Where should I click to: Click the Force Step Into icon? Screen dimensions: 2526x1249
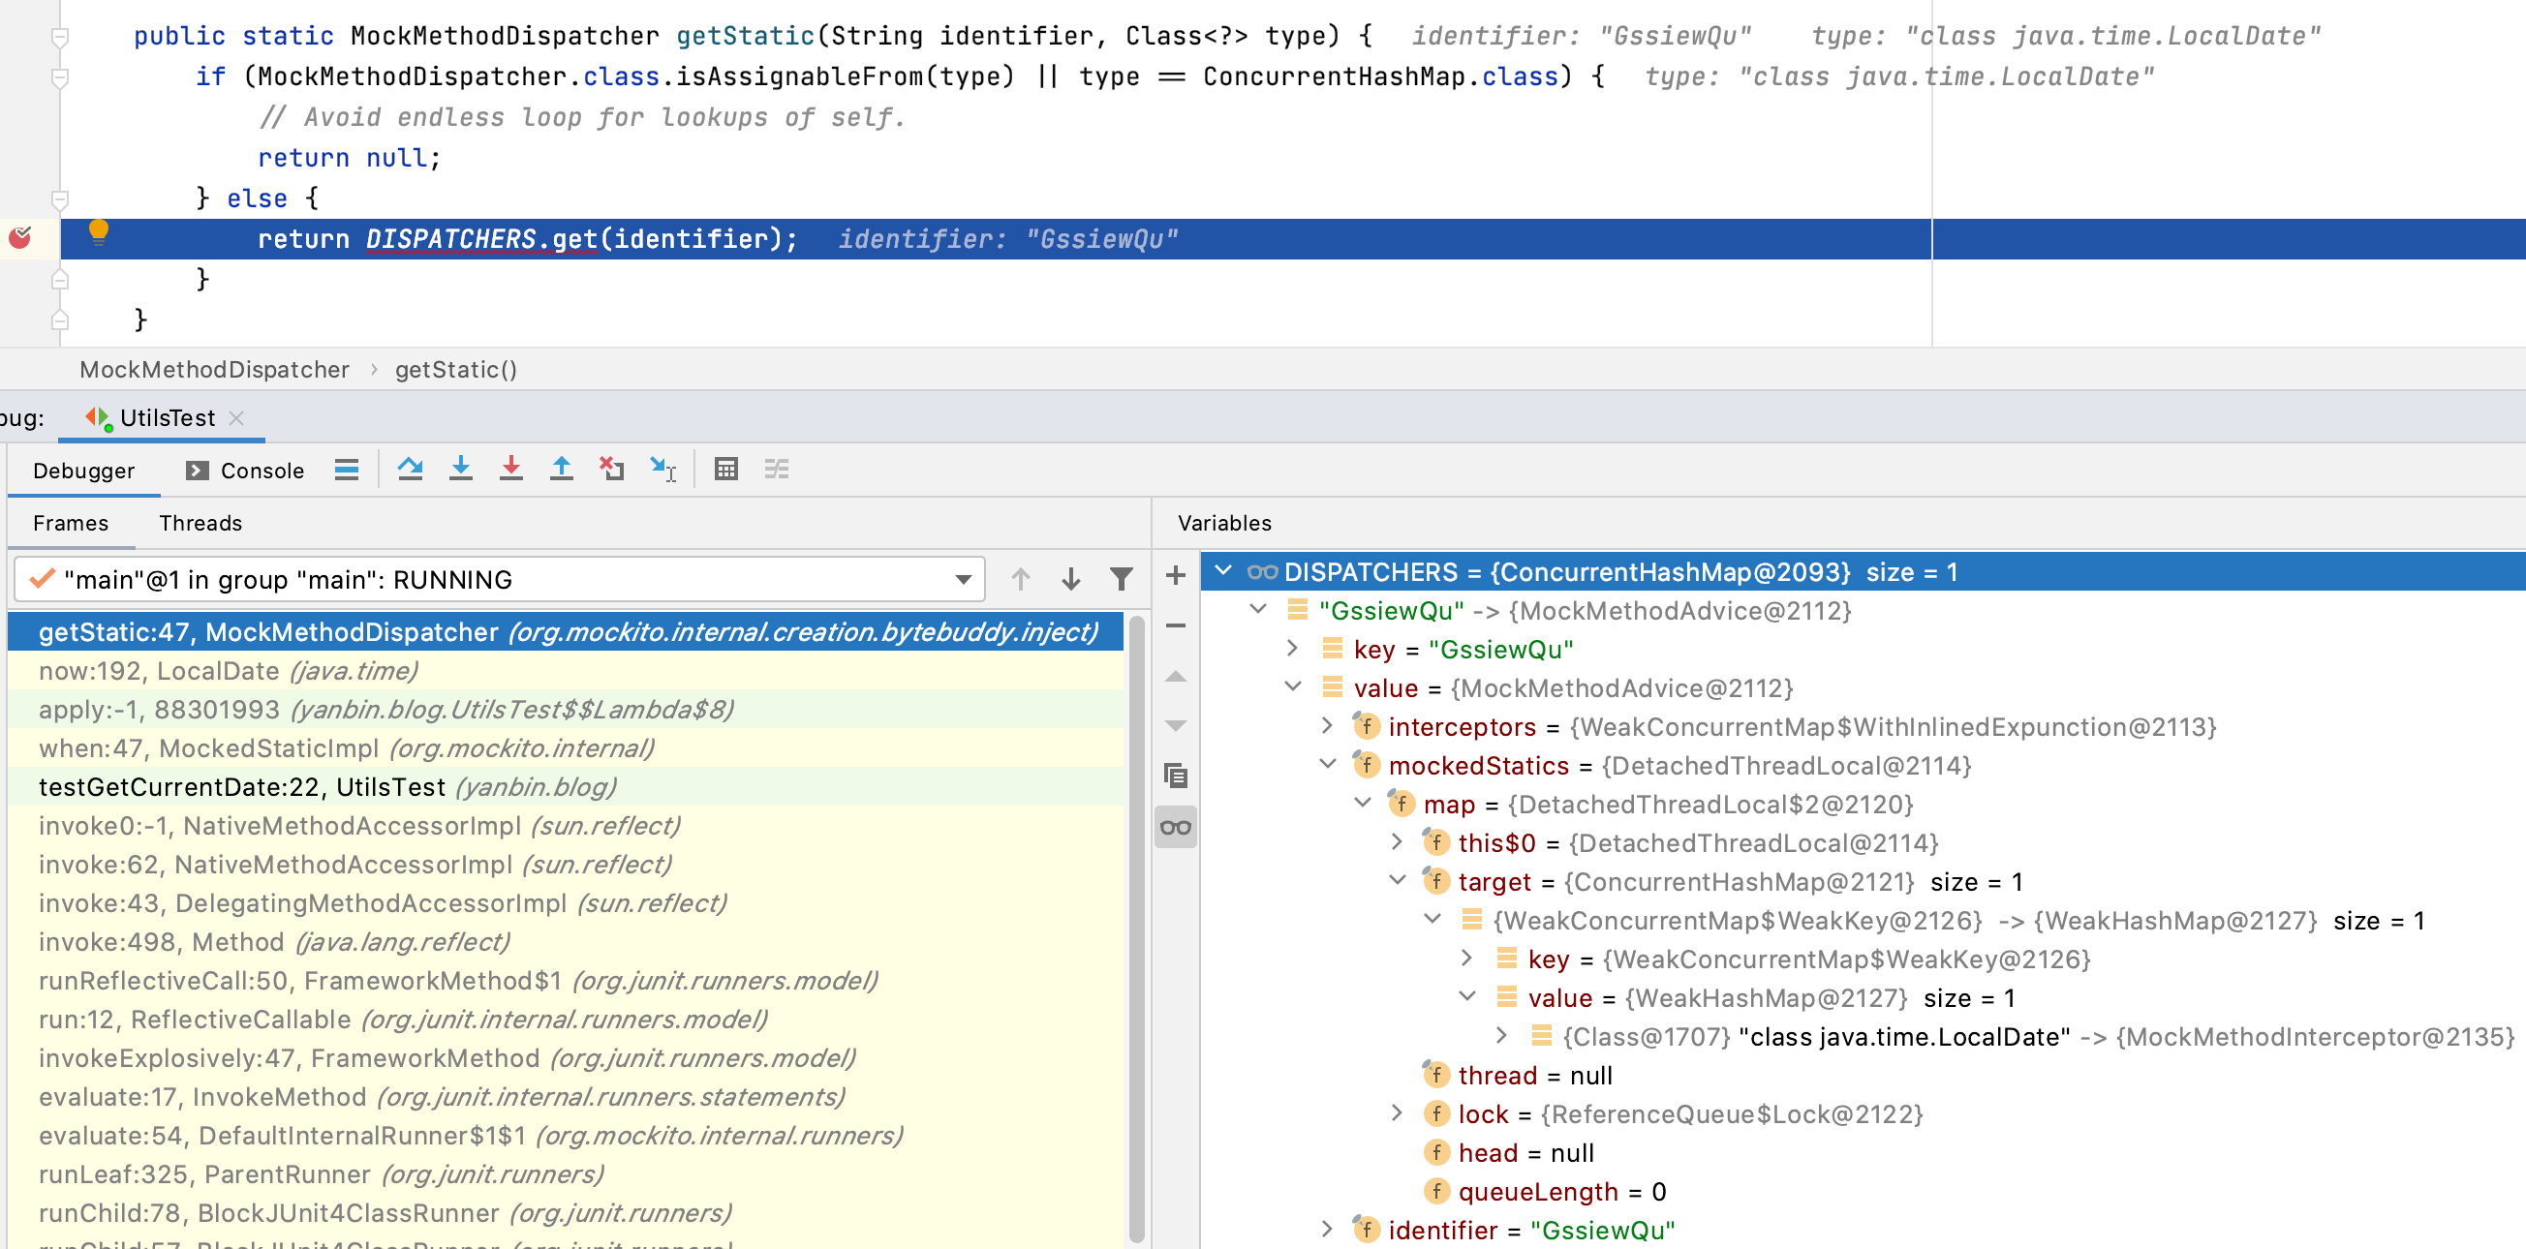click(x=509, y=470)
